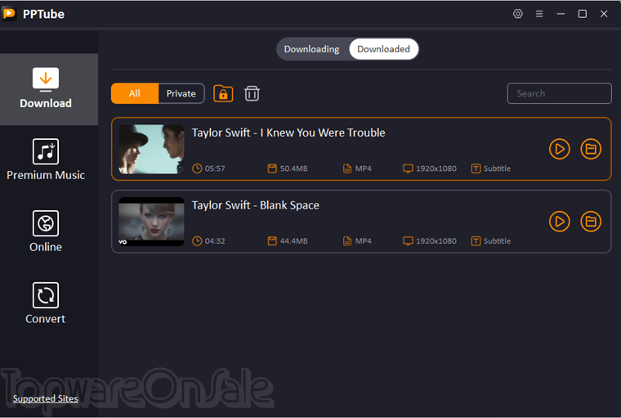This screenshot has width=621, height=418.
Task: Click the Blank Space thumbnail
Action: [151, 222]
